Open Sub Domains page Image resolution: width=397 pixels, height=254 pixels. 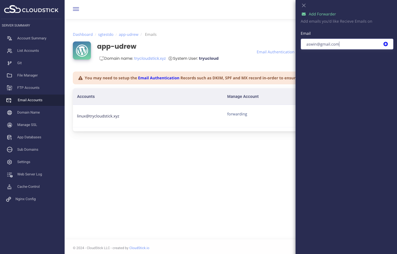tap(28, 149)
